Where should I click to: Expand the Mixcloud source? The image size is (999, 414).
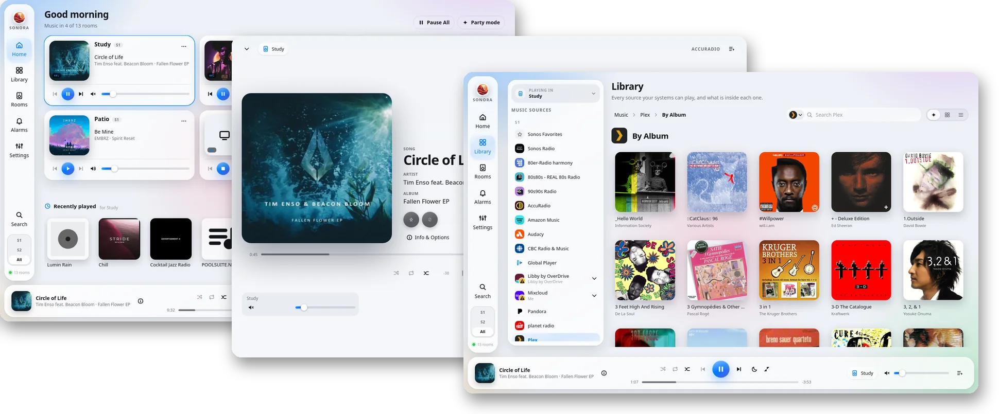coord(594,296)
